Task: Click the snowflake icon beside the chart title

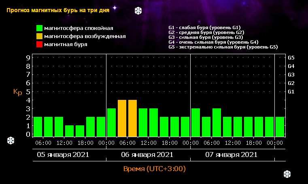Action: coord(138,10)
